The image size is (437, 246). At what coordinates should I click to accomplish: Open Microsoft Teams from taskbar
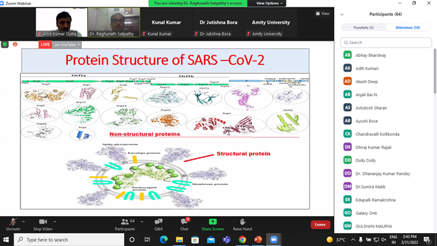226,240
